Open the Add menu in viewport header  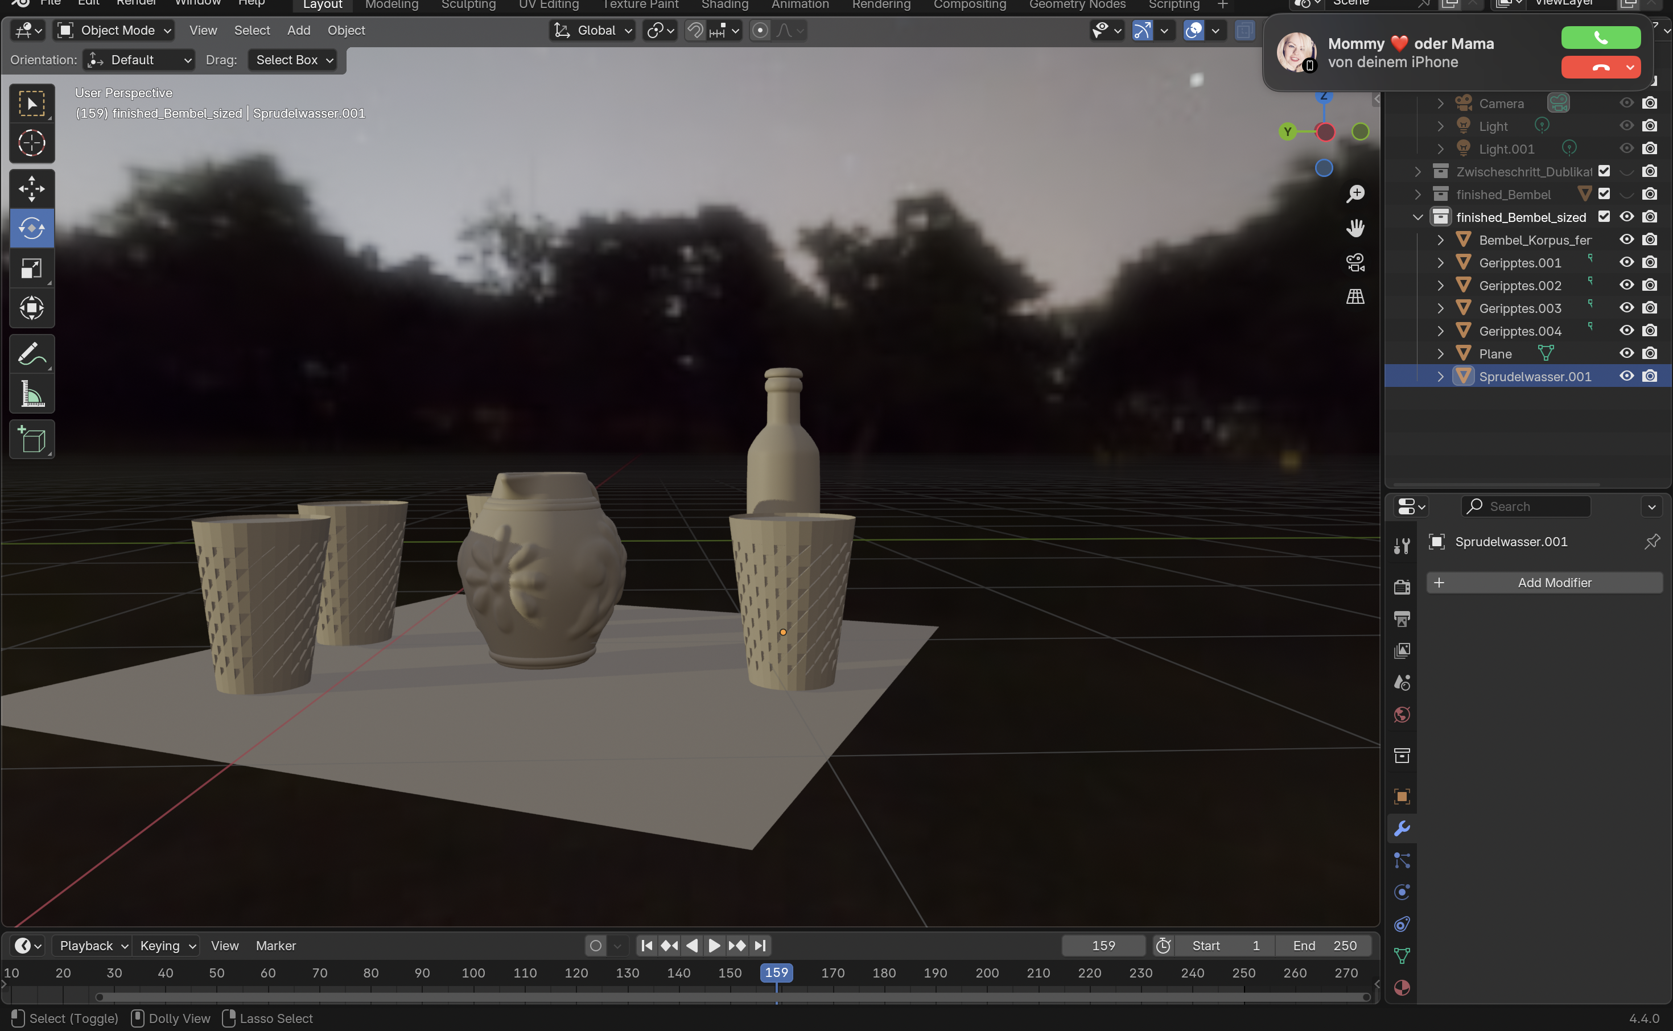click(x=299, y=30)
